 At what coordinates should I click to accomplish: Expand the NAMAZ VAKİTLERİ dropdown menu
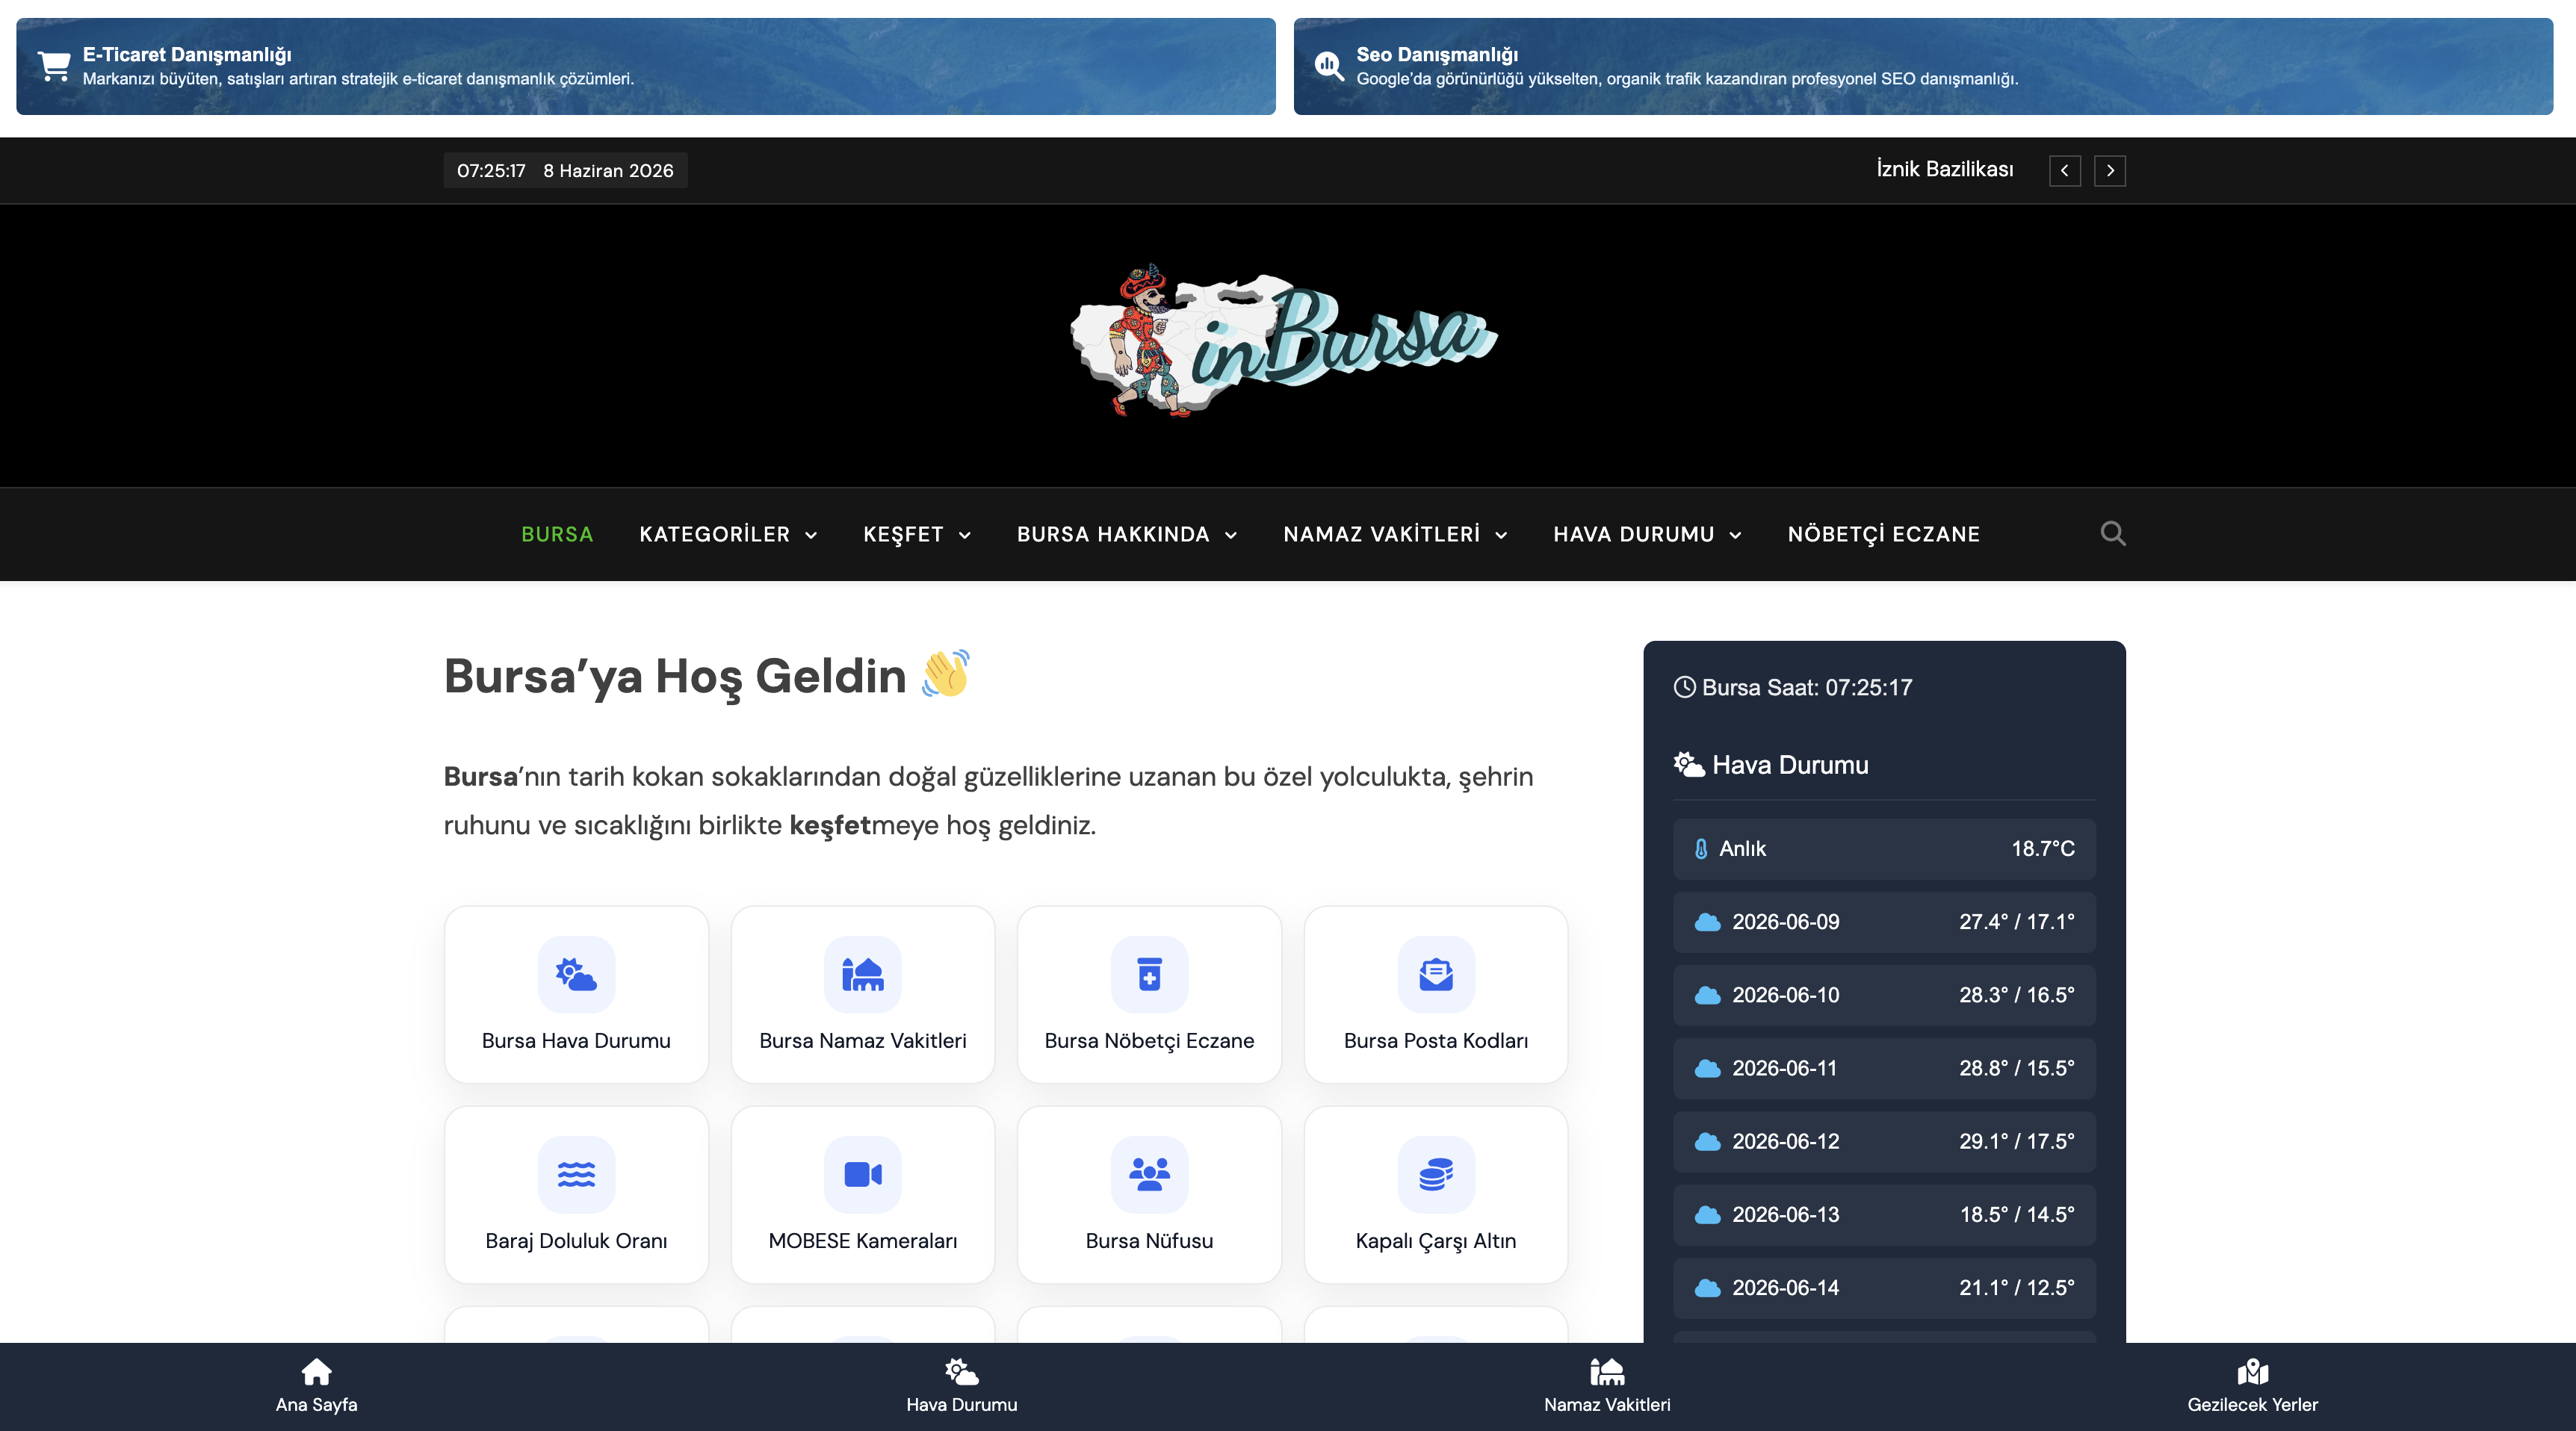pyautogui.click(x=1395, y=534)
